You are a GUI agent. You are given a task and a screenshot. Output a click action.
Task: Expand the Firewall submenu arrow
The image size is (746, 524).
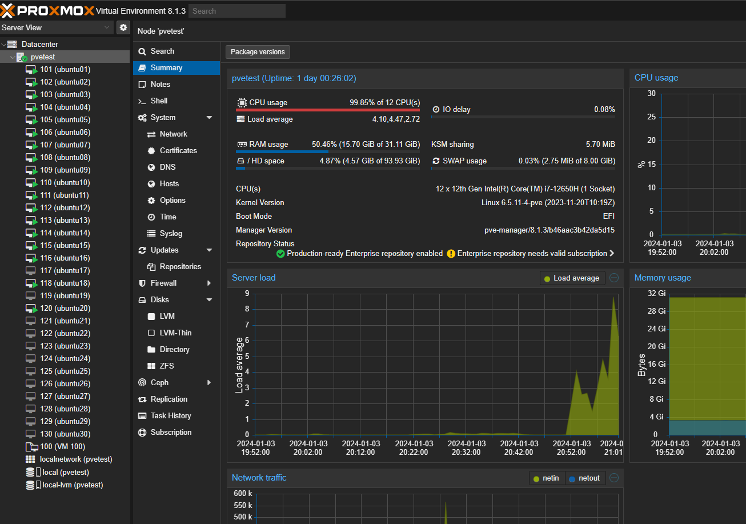click(209, 283)
